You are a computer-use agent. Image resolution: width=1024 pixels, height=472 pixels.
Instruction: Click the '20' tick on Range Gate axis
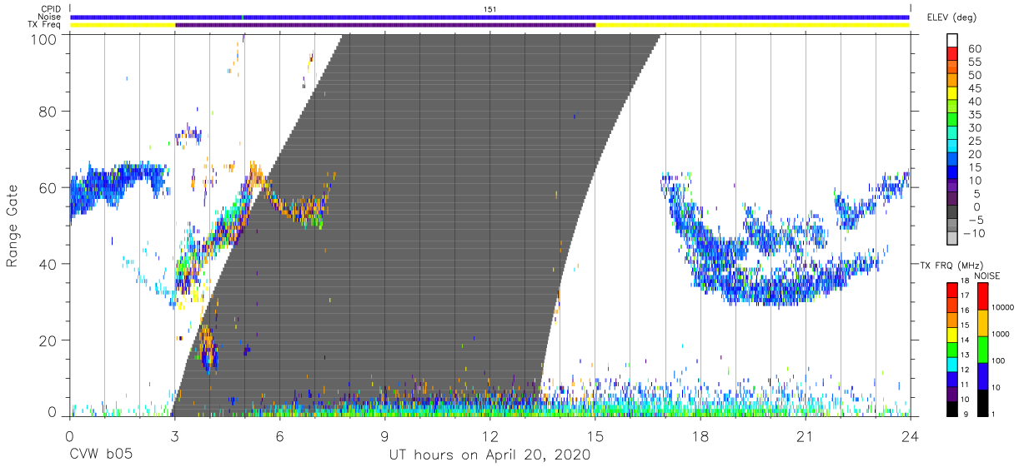[48, 340]
